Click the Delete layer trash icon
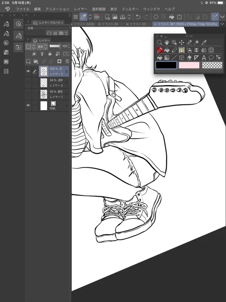Screen dimensions: 226x302 67,61
